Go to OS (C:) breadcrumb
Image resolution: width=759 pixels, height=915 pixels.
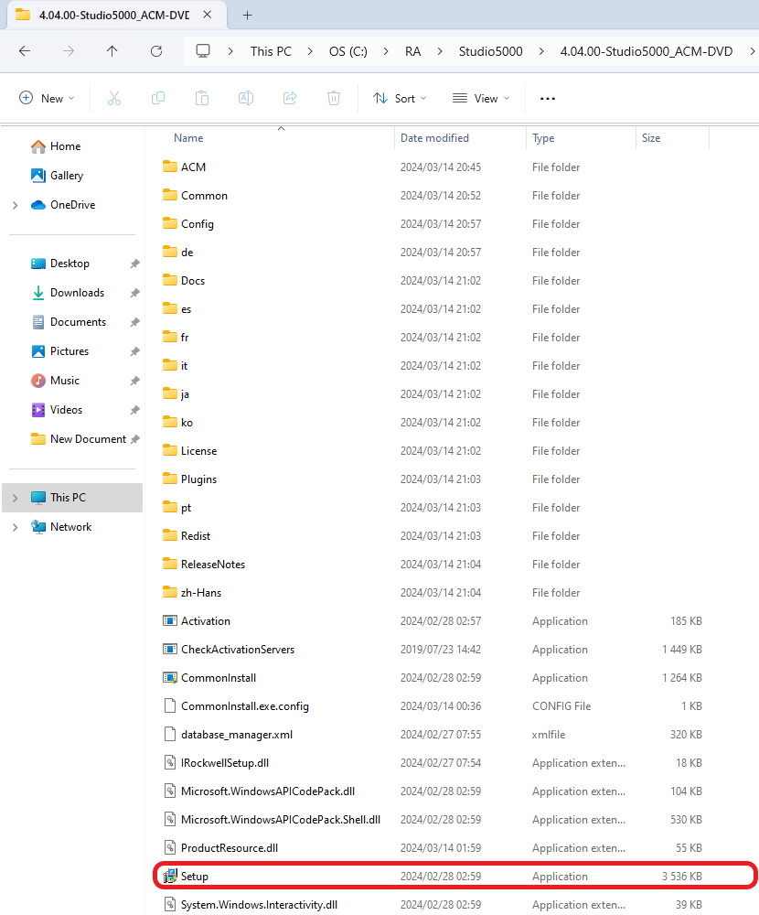tap(348, 51)
